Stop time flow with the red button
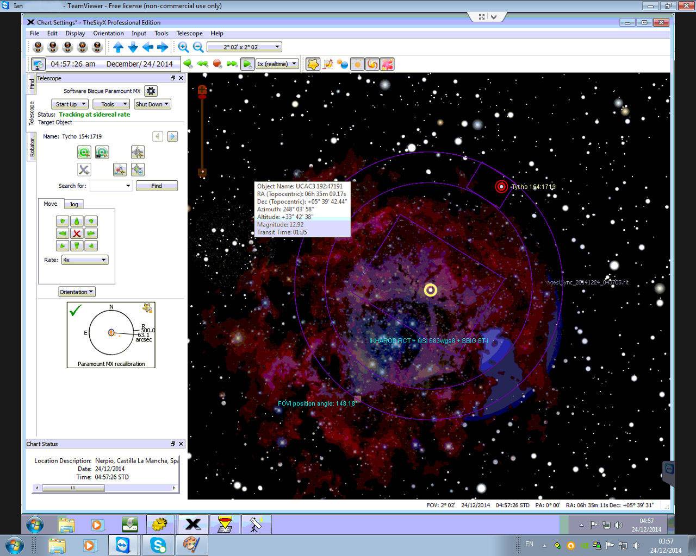This screenshot has height=556, width=696. [217, 64]
